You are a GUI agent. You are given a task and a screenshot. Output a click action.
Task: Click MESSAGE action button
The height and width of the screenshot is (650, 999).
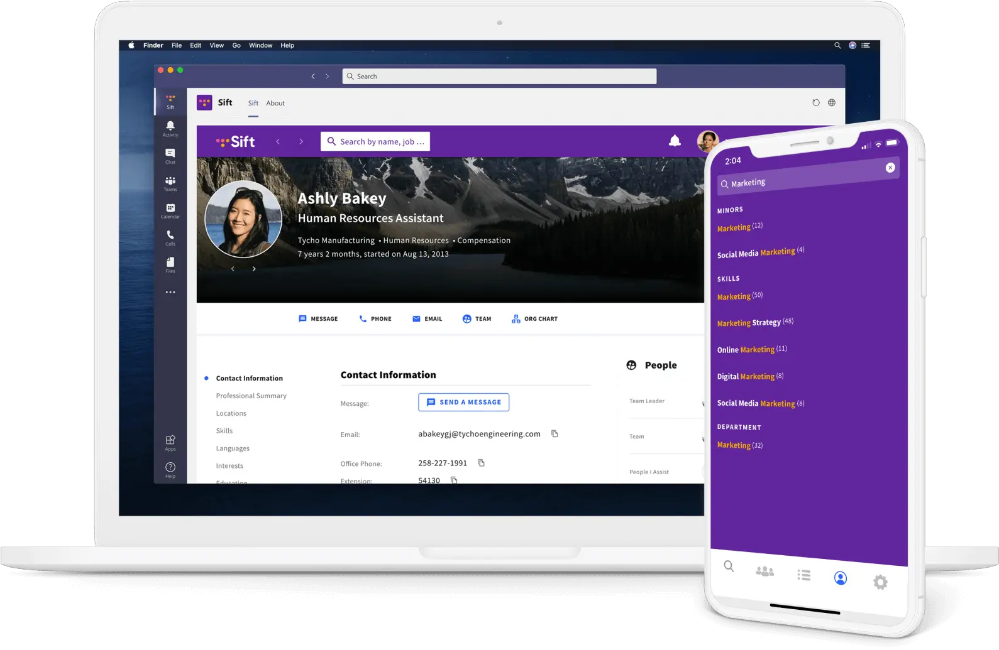click(x=318, y=319)
